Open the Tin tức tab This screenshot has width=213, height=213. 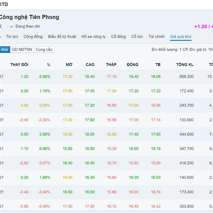12,37
